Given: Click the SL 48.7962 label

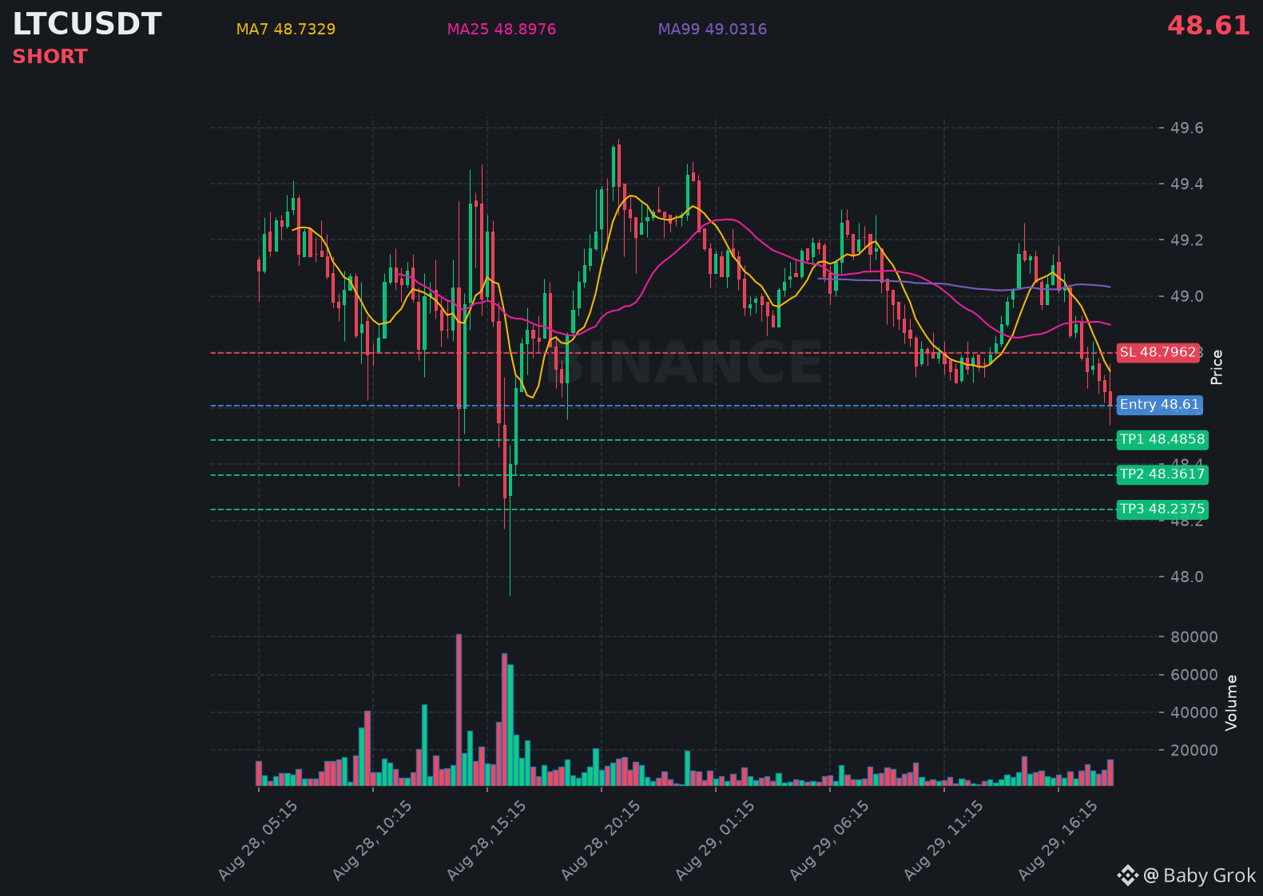Looking at the screenshot, I should click(x=1158, y=352).
